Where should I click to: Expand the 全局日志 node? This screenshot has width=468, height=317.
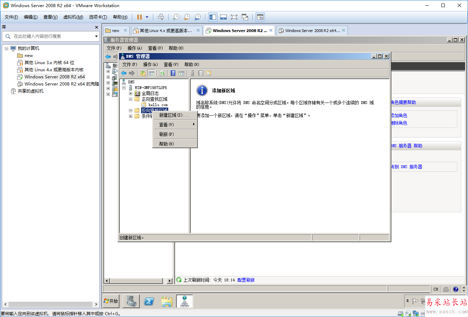131,93
